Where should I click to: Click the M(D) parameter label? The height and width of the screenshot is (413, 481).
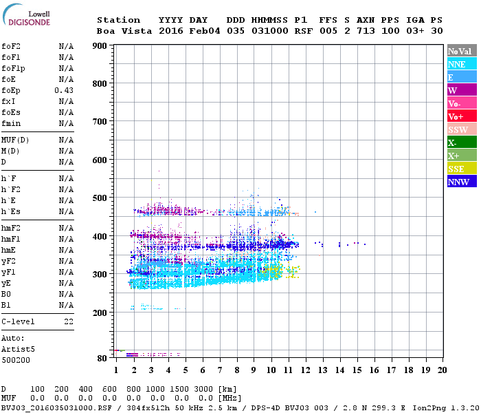10,151
